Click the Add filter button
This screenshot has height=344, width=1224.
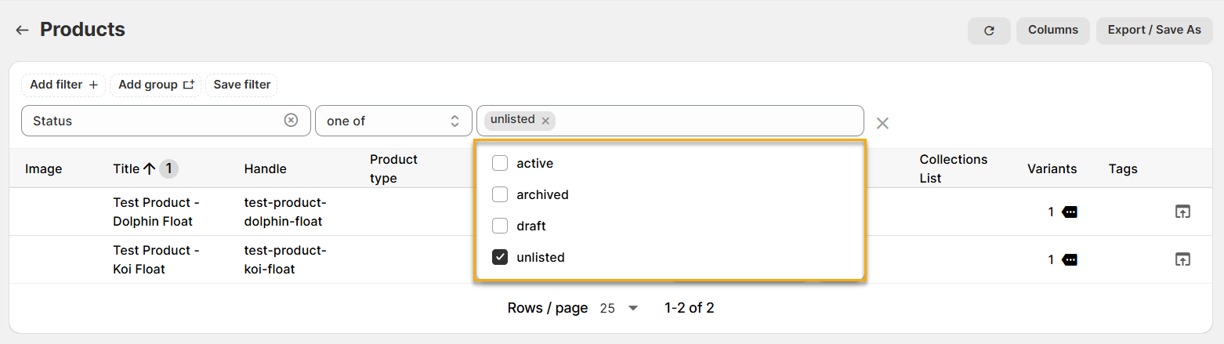(x=63, y=85)
